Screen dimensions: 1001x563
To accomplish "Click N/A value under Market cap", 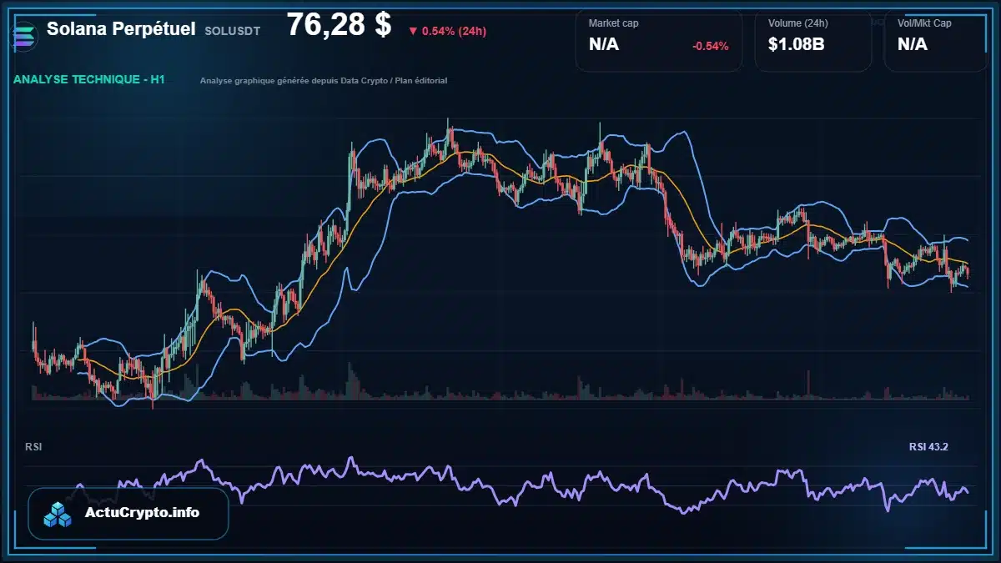I will (x=604, y=45).
